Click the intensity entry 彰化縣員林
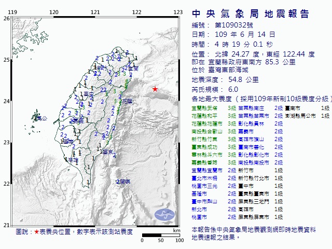 [251, 124]
